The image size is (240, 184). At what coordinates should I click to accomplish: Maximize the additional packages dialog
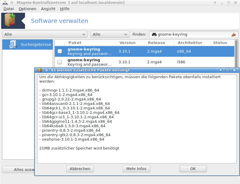pos(227,70)
